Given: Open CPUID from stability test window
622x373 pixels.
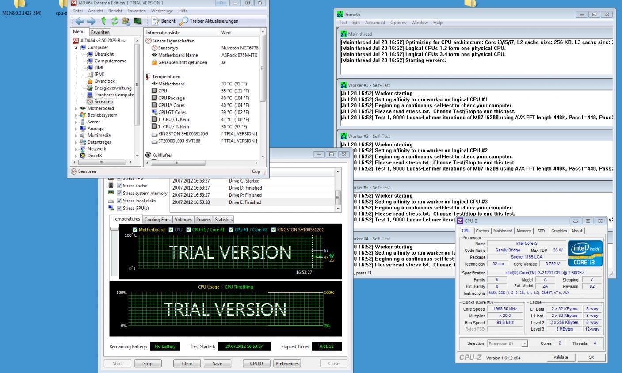Looking at the screenshot, I should (x=256, y=363).
